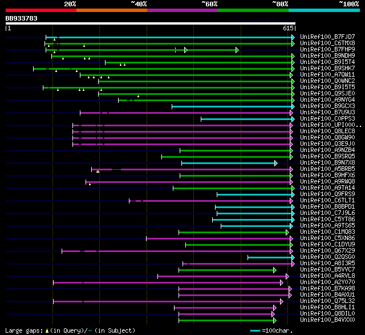Click the UniRef100_B9SHK7 hit name
Screen dimensions: 365x335
click(327, 69)
